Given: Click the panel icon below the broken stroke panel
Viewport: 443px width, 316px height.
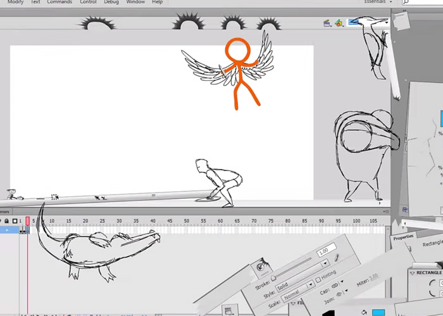Looking at the screenshot, I should 228,311.
